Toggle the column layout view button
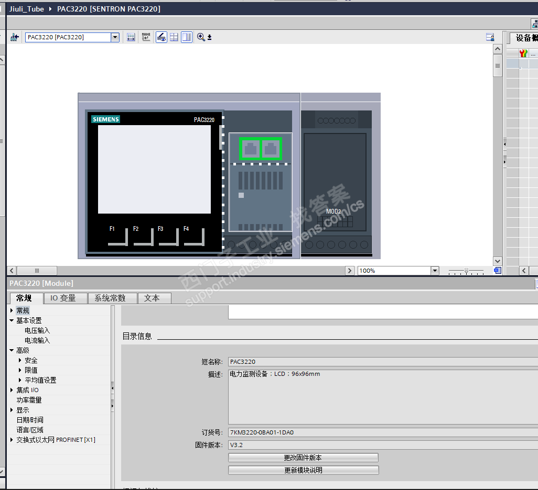Viewport: 538px width, 490px height. click(x=187, y=37)
